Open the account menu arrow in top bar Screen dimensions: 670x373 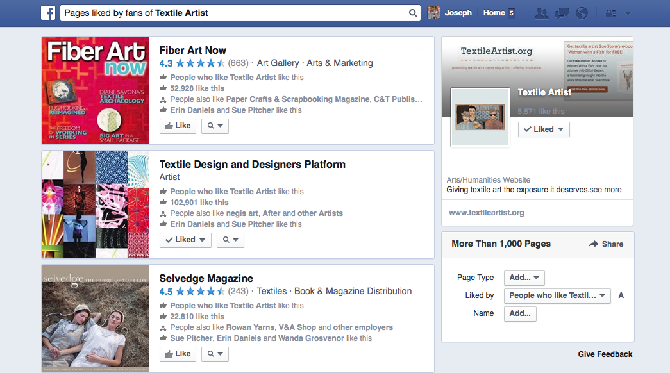coord(628,13)
